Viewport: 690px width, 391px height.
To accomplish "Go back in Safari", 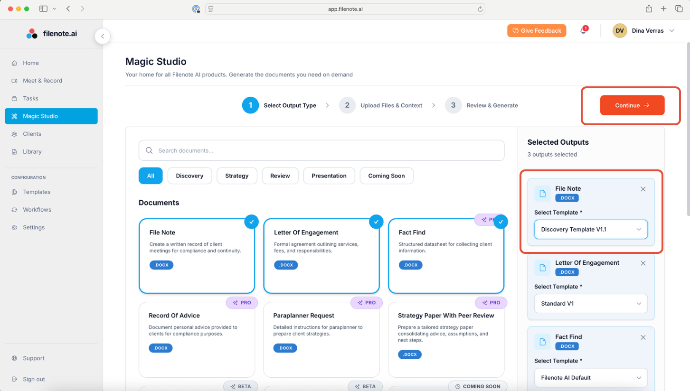I will pyautogui.click(x=68, y=9).
